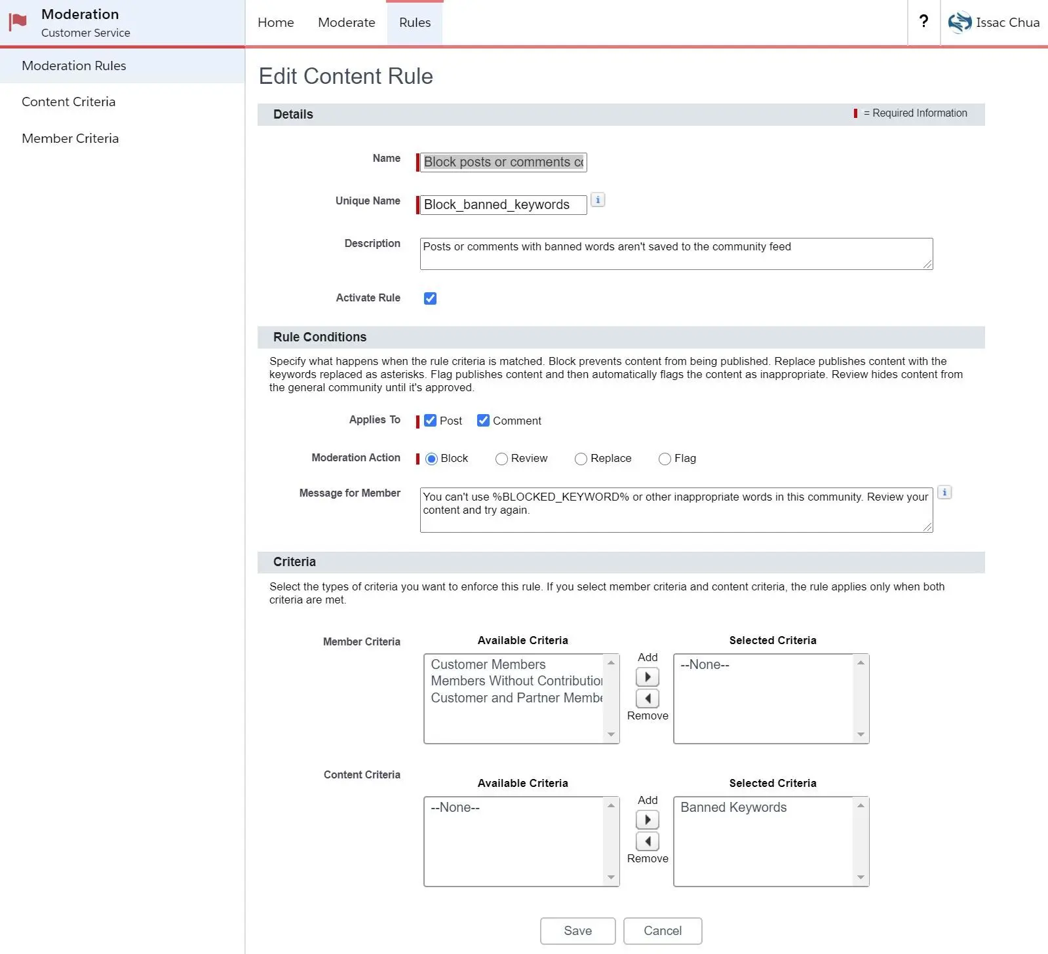Click Remove arrow for Member Criteria
The height and width of the screenshot is (954, 1048).
pyautogui.click(x=648, y=698)
